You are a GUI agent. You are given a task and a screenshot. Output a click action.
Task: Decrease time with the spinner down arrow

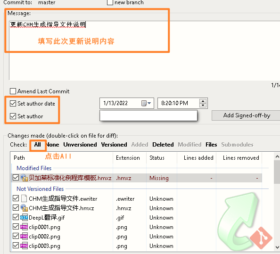pyautogui.click(x=203, y=105)
